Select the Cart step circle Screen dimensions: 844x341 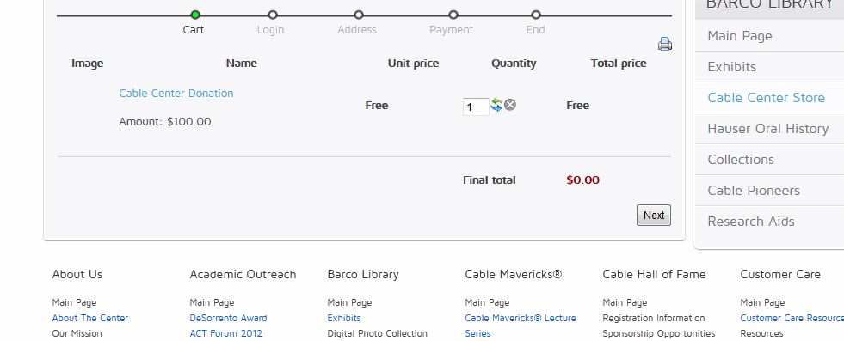pyautogui.click(x=195, y=15)
